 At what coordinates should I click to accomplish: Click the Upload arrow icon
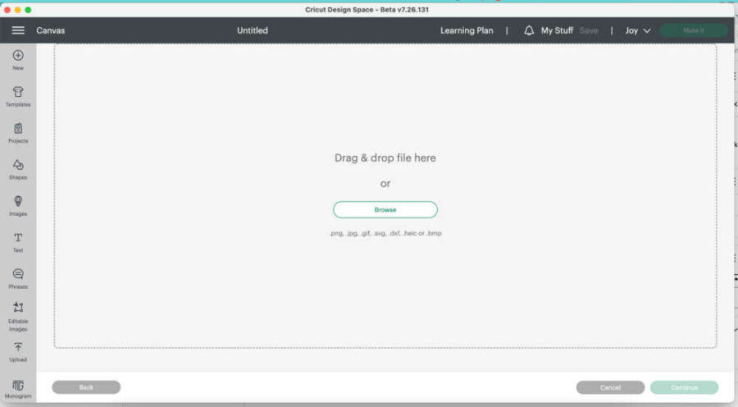point(18,348)
